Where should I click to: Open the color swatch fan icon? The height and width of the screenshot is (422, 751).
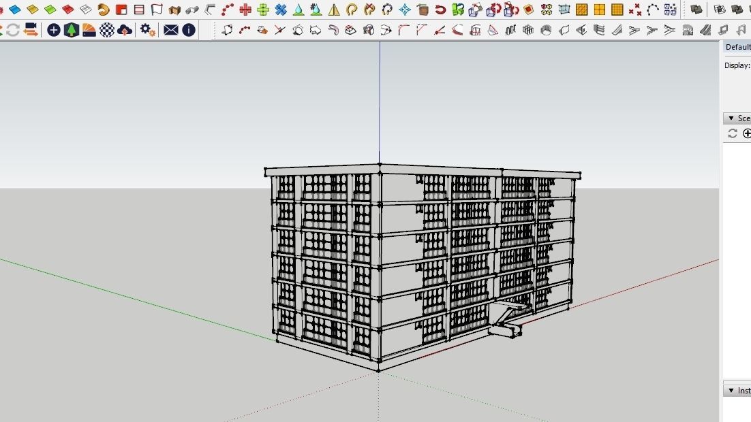pyautogui.click(x=89, y=30)
